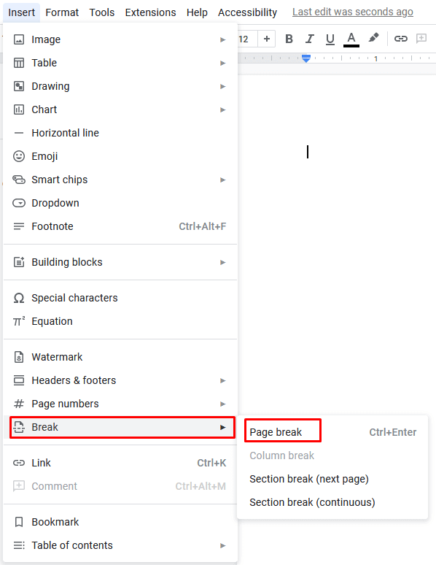Open the Format menu
This screenshot has width=436, height=565.
pos(62,12)
